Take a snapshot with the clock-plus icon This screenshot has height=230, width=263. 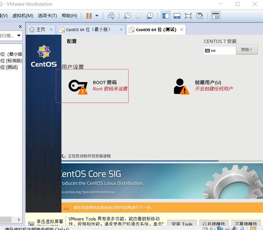127,16
